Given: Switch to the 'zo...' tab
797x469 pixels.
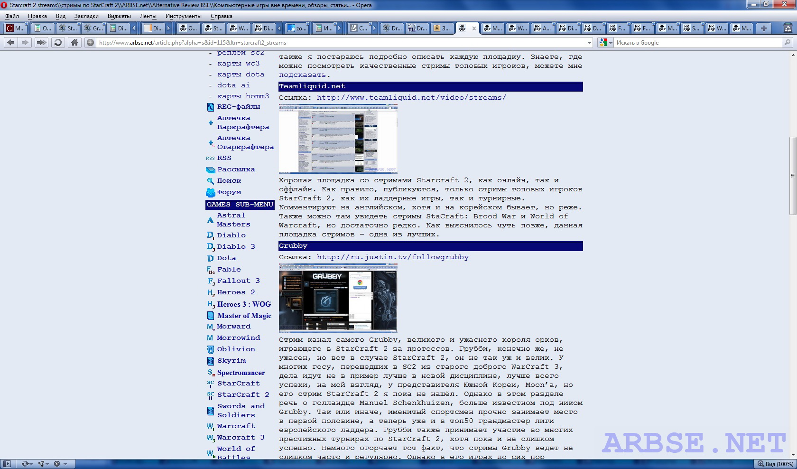Looking at the screenshot, I should click(297, 28).
